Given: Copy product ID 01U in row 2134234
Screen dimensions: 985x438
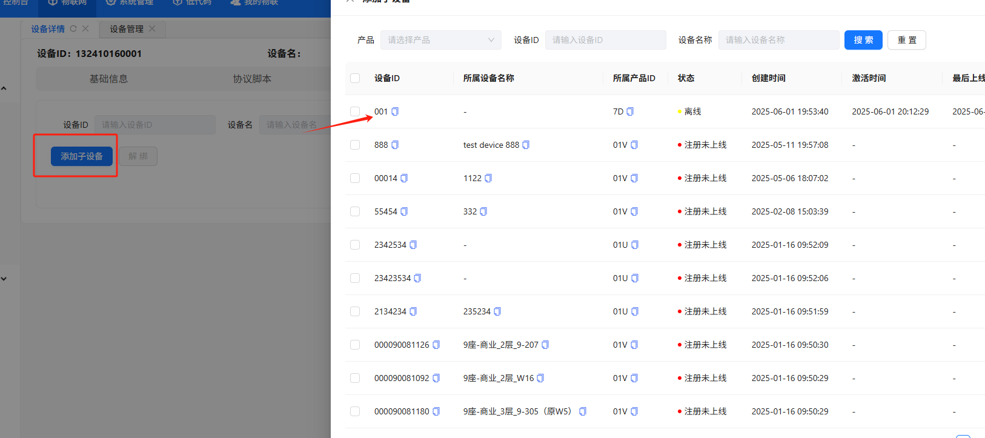Looking at the screenshot, I should point(635,311).
